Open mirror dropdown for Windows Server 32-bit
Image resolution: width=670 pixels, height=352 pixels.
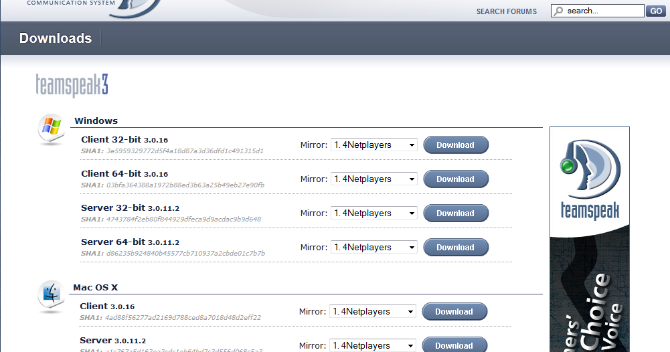(x=374, y=213)
